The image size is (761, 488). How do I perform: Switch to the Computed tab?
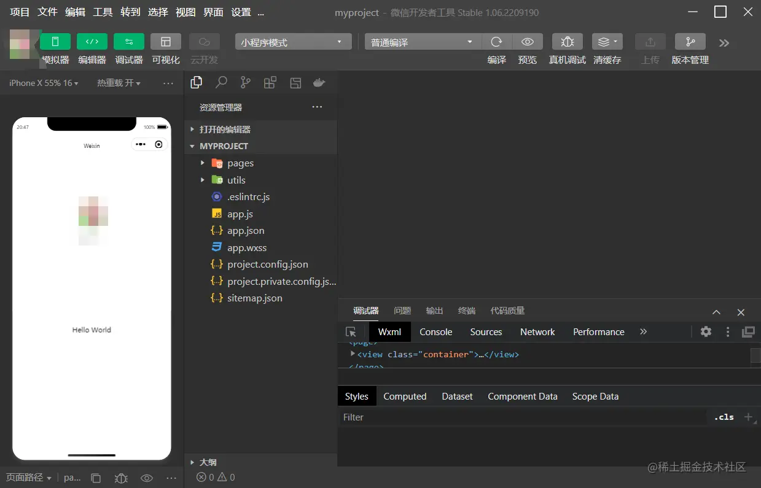[x=405, y=397]
